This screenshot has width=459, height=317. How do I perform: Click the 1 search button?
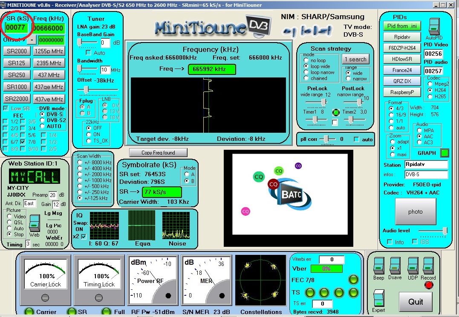coord(355,59)
